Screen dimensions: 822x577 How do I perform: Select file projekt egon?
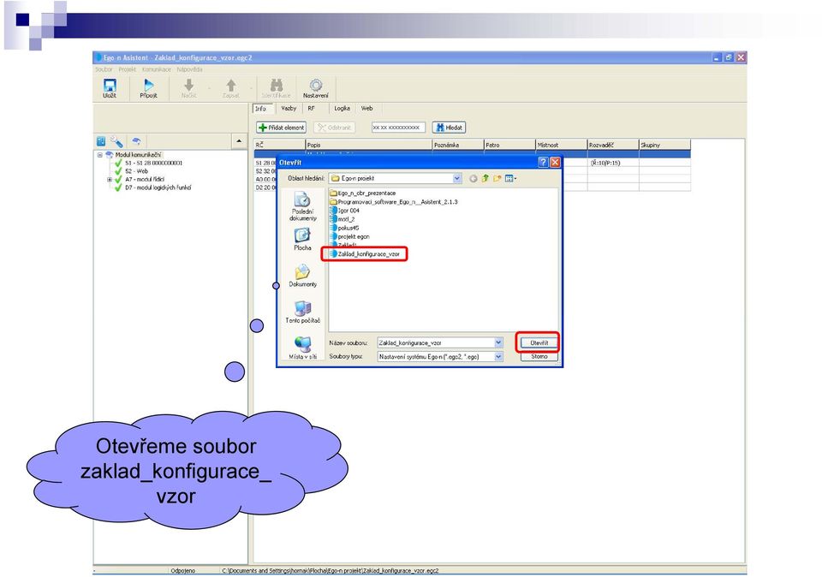pos(349,236)
